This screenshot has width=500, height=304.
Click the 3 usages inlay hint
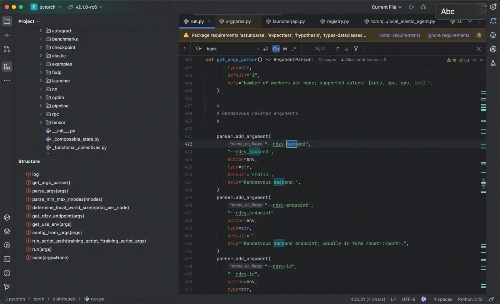(327, 60)
